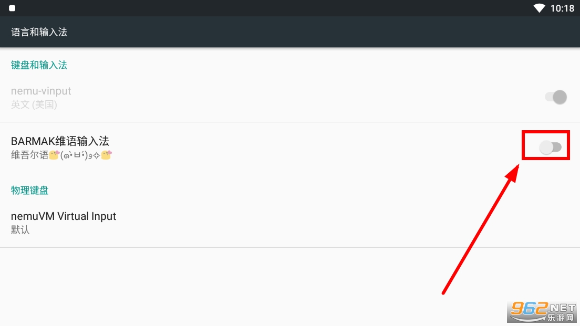This screenshot has height=326, width=580.
Task: Tap the 默认 layout subtitle
Action: click(20, 230)
